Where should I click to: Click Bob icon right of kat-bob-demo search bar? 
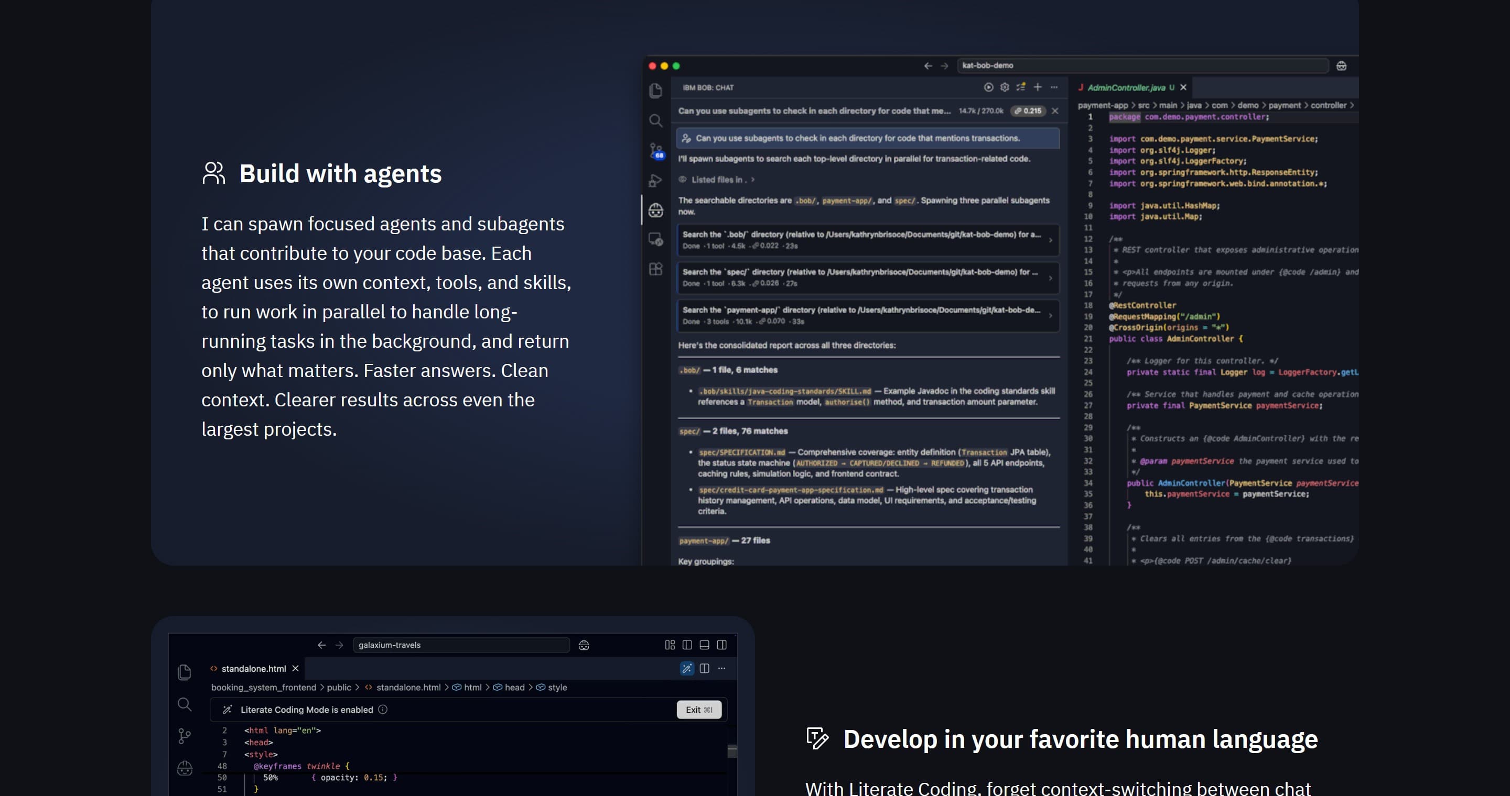click(1341, 65)
